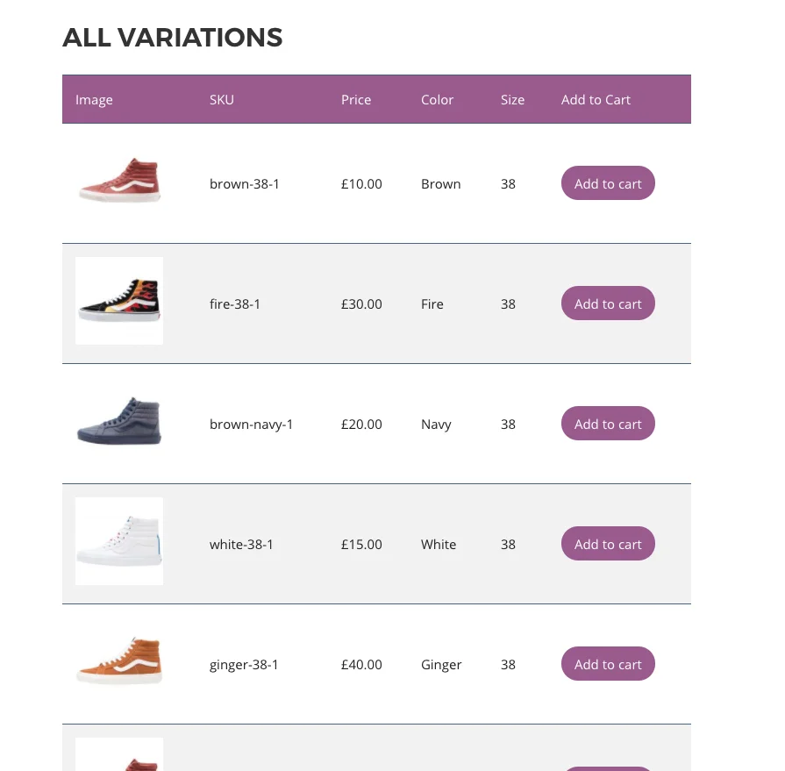Image resolution: width=785 pixels, height=771 pixels.
Task: Click the Price column header
Action: tap(356, 99)
